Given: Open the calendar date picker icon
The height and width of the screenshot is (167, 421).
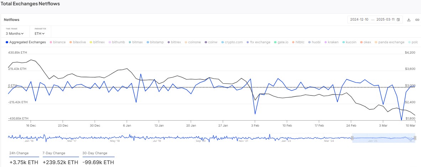Looking at the screenshot, I should click(x=398, y=20).
